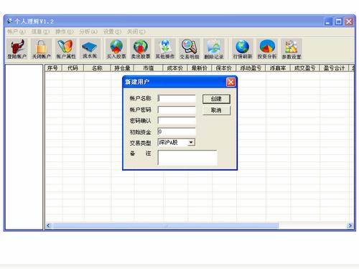
Task: Open the 设置(S) menu
Action: coord(112,32)
